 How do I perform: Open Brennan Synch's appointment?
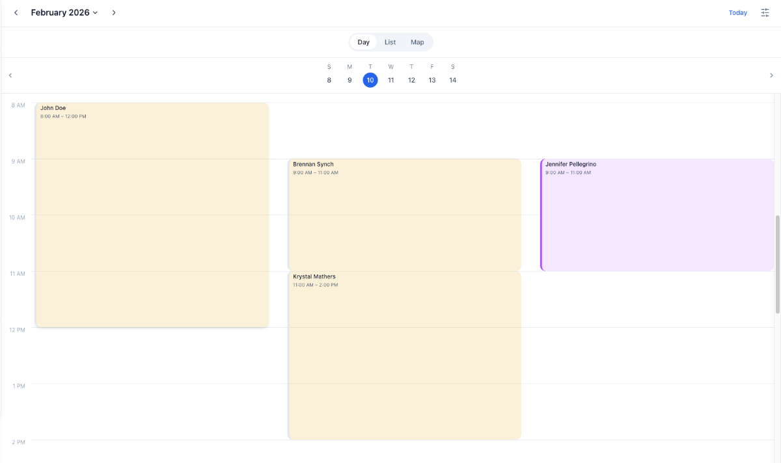[x=404, y=215]
